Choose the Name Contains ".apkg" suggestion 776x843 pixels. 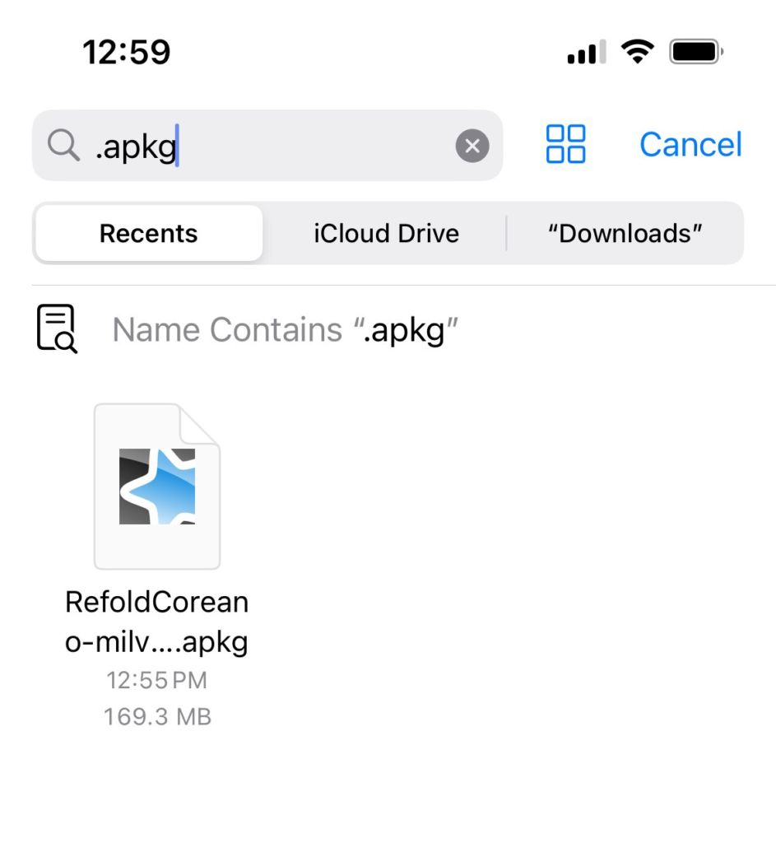click(285, 330)
